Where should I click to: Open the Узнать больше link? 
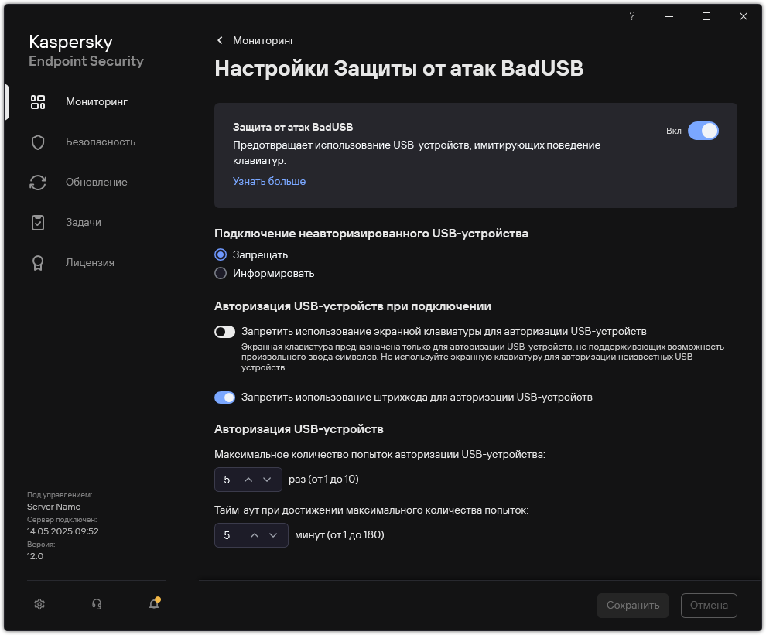[x=268, y=181]
